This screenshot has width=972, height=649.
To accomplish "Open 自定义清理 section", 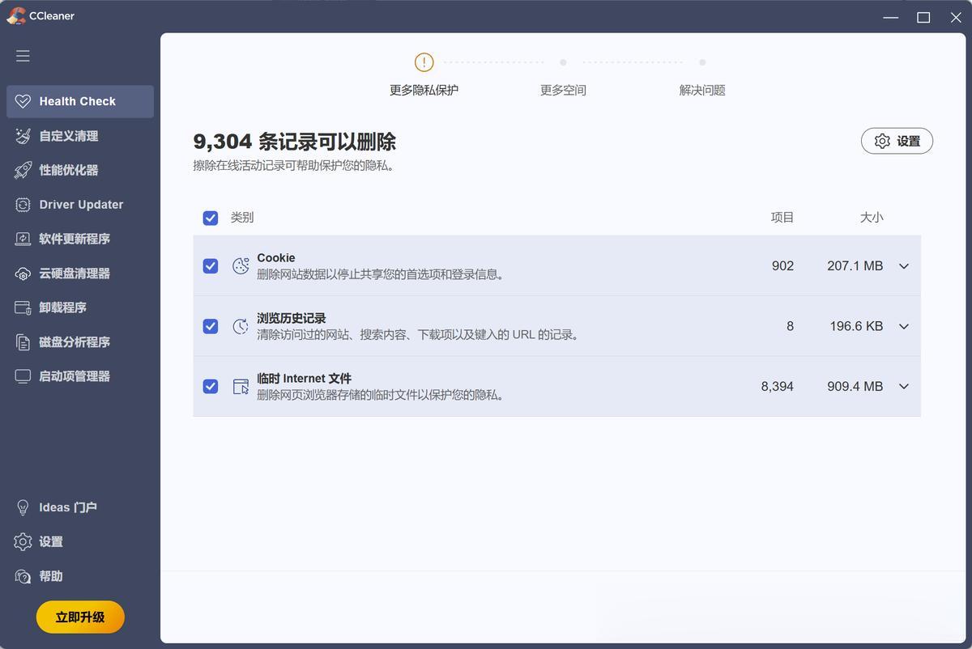I will point(80,136).
